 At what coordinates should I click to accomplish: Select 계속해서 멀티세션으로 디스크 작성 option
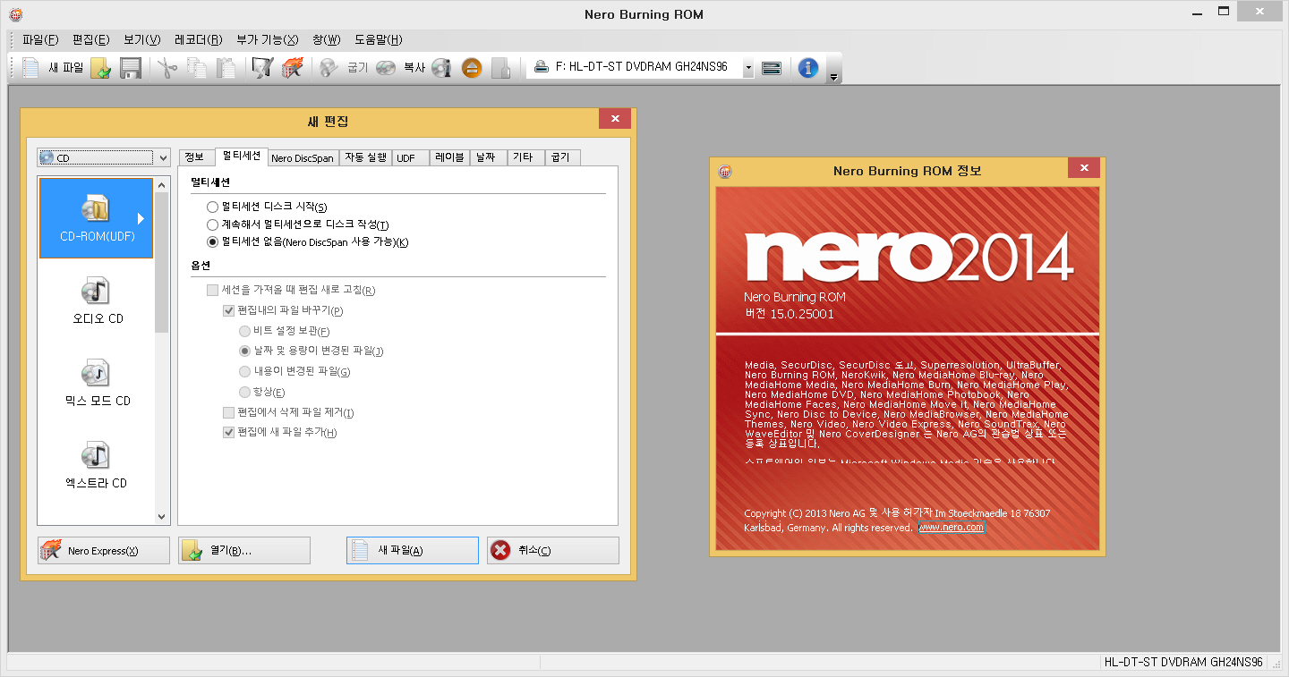coord(212,224)
